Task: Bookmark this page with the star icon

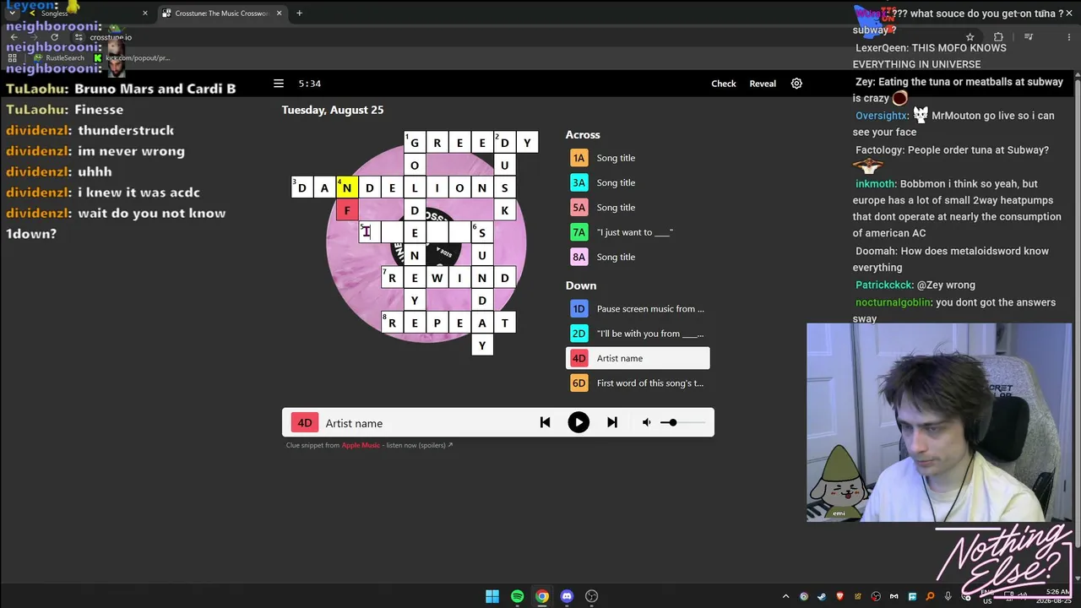Action: click(970, 37)
